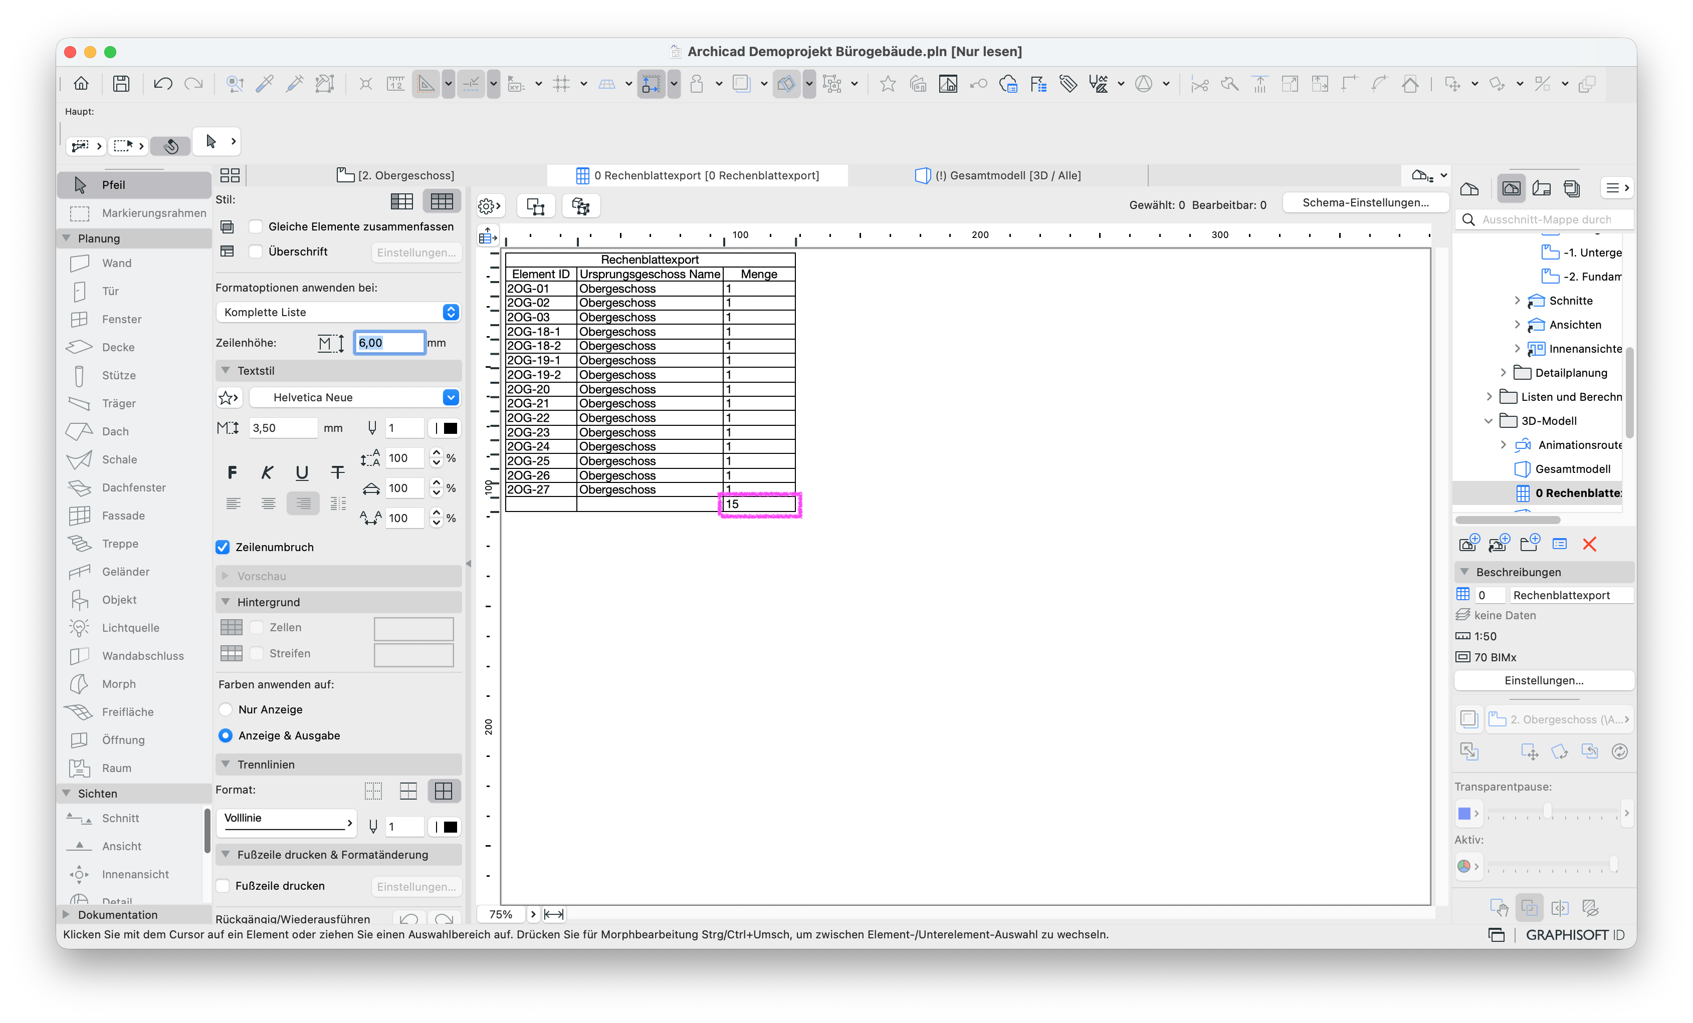Screen dimensions: 1693x1023
Task: Apply underline text formatting
Action: point(302,472)
